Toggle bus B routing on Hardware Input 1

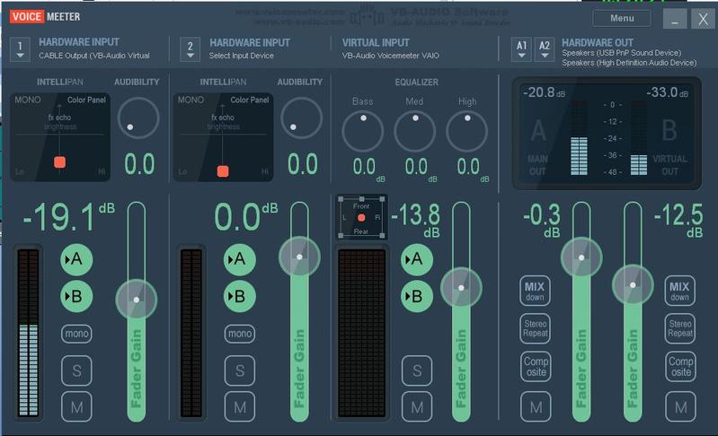(x=76, y=296)
